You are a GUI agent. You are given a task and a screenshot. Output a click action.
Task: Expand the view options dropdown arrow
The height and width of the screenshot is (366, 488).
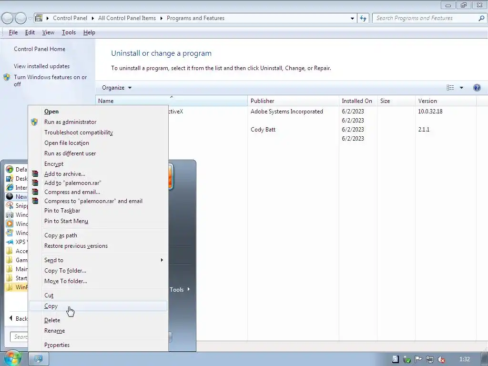click(x=461, y=88)
